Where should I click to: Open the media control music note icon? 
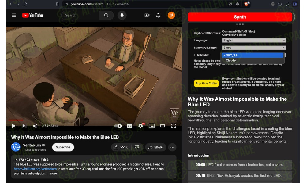(287, 4)
